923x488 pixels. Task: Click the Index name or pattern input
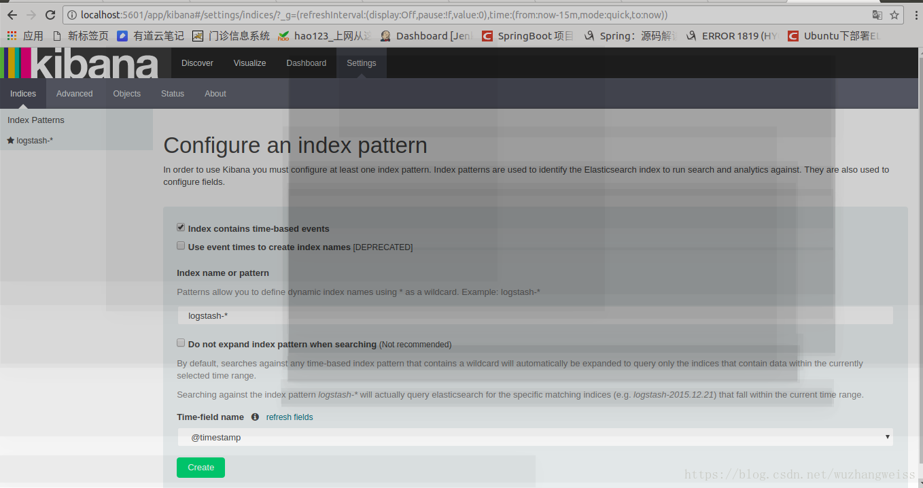pyautogui.click(x=535, y=315)
